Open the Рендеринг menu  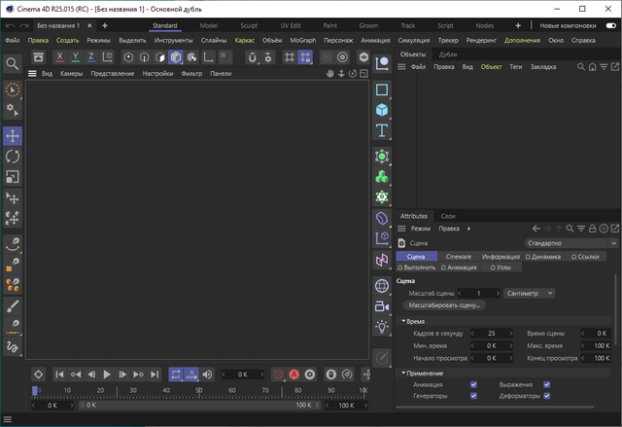(482, 41)
